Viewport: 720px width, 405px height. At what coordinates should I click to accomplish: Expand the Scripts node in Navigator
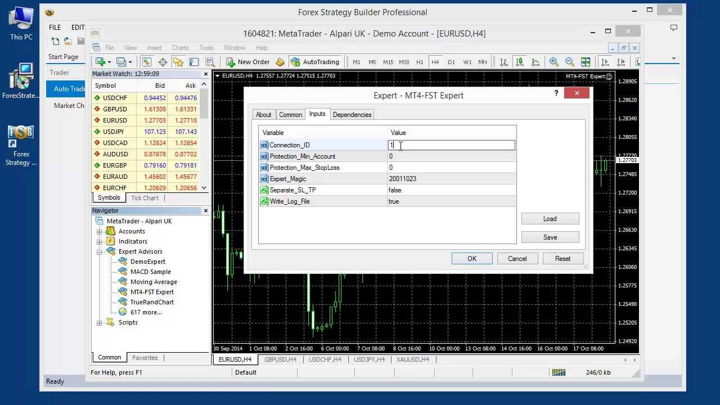point(100,323)
